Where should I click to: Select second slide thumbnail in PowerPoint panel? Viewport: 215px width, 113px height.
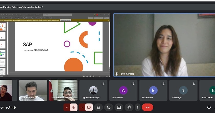[3, 36]
